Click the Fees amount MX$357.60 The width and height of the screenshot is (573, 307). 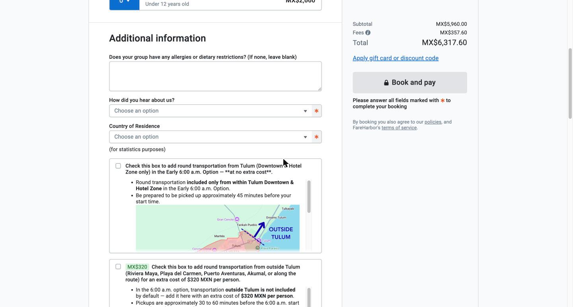pyautogui.click(x=453, y=33)
